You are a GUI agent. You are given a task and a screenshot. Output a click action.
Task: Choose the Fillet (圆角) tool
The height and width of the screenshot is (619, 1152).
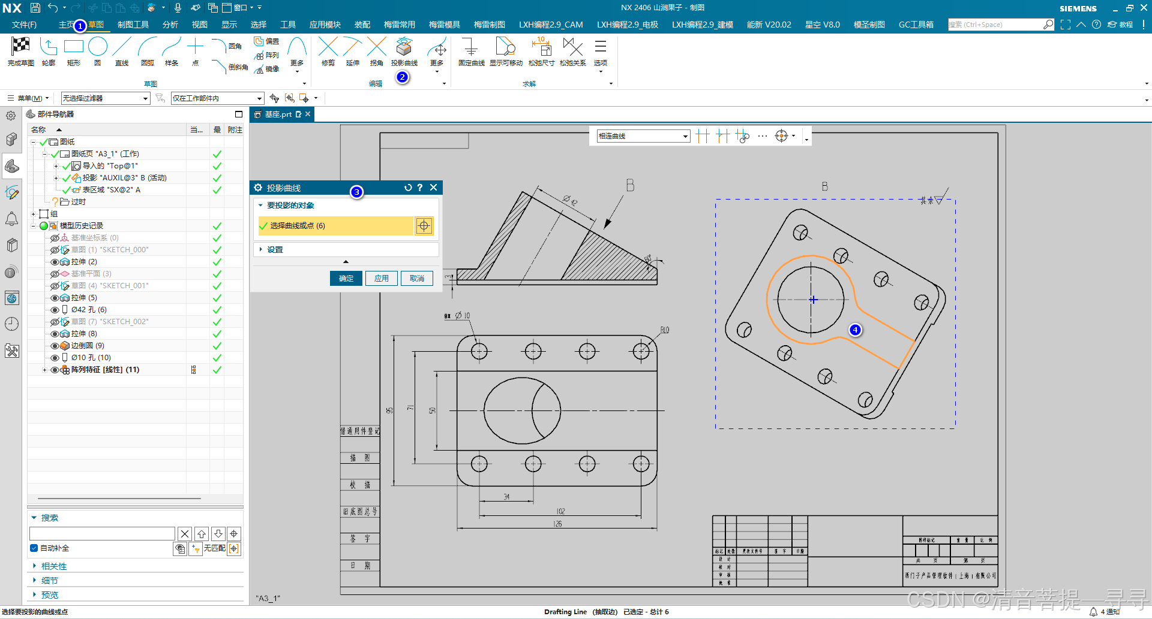[x=228, y=46]
